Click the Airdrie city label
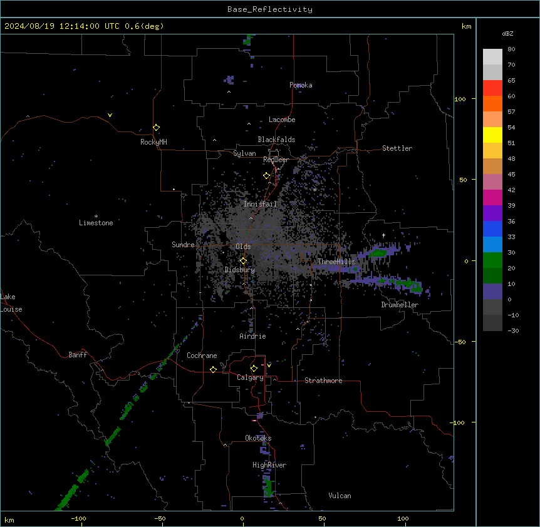540x527 pixels. [252, 336]
